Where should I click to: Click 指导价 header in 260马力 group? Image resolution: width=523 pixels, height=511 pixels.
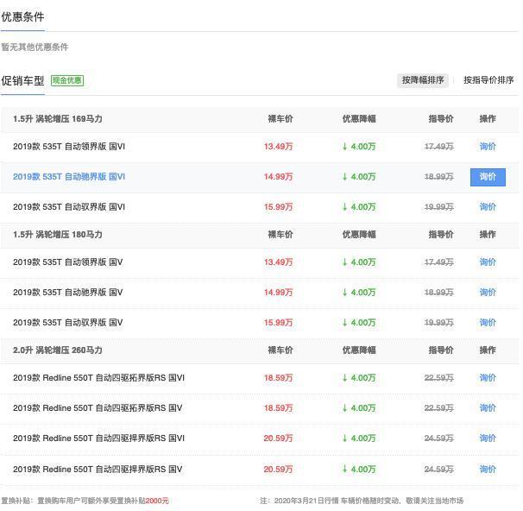[441, 350]
